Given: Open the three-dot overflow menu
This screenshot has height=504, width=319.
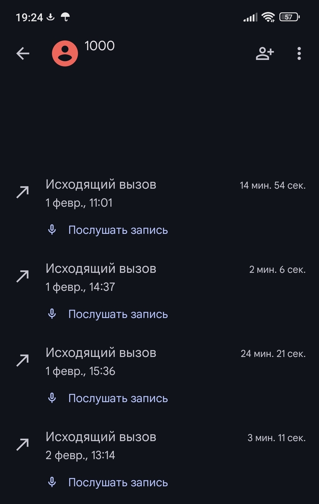Looking at the screenshot, I should [x=299, y=54].
